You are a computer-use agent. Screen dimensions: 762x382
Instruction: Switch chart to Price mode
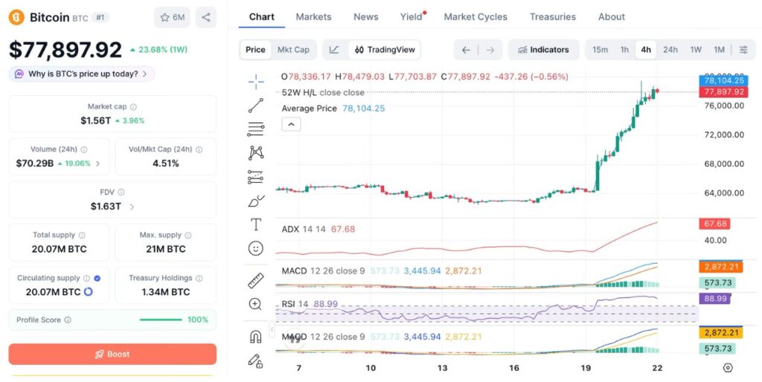255,50
